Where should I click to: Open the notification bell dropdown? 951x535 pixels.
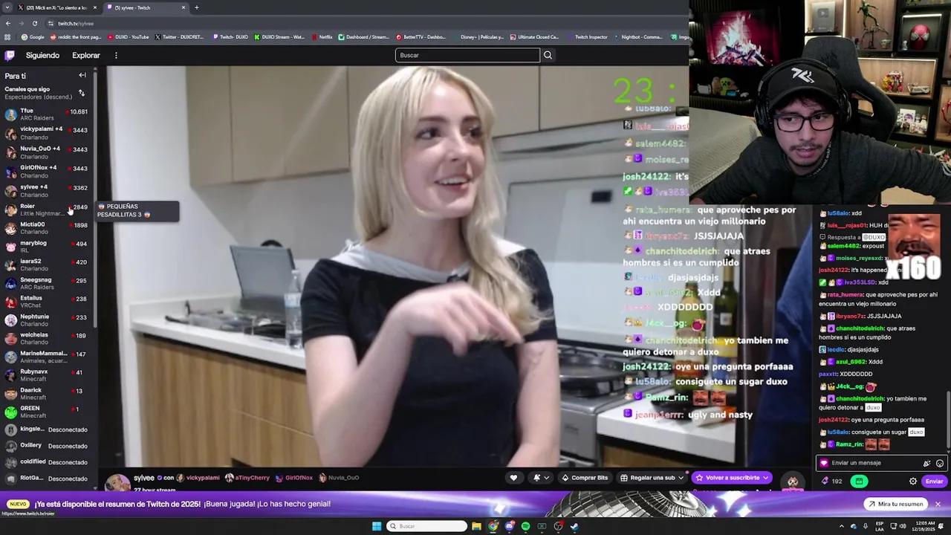[541, 478]
